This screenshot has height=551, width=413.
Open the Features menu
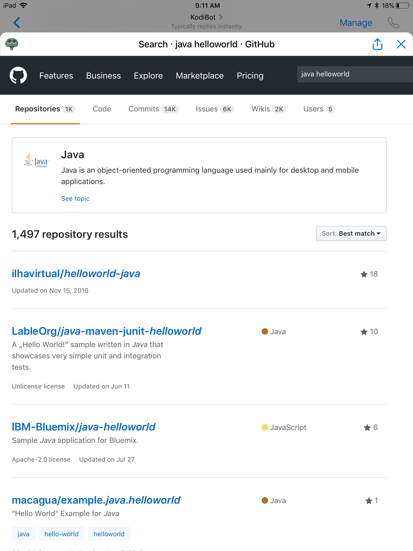[x=56, y=76]
